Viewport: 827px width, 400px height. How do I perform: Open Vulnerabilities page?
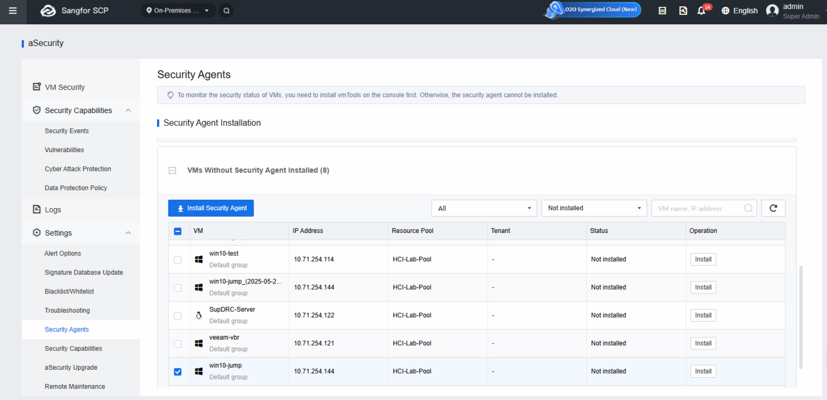pyautogui.click(x=64, y=150)
